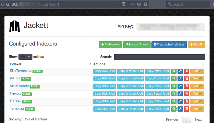The height and width of the screenshot is (123, 214).
Task: Go to Next page of entries
Action: (198, 119)
